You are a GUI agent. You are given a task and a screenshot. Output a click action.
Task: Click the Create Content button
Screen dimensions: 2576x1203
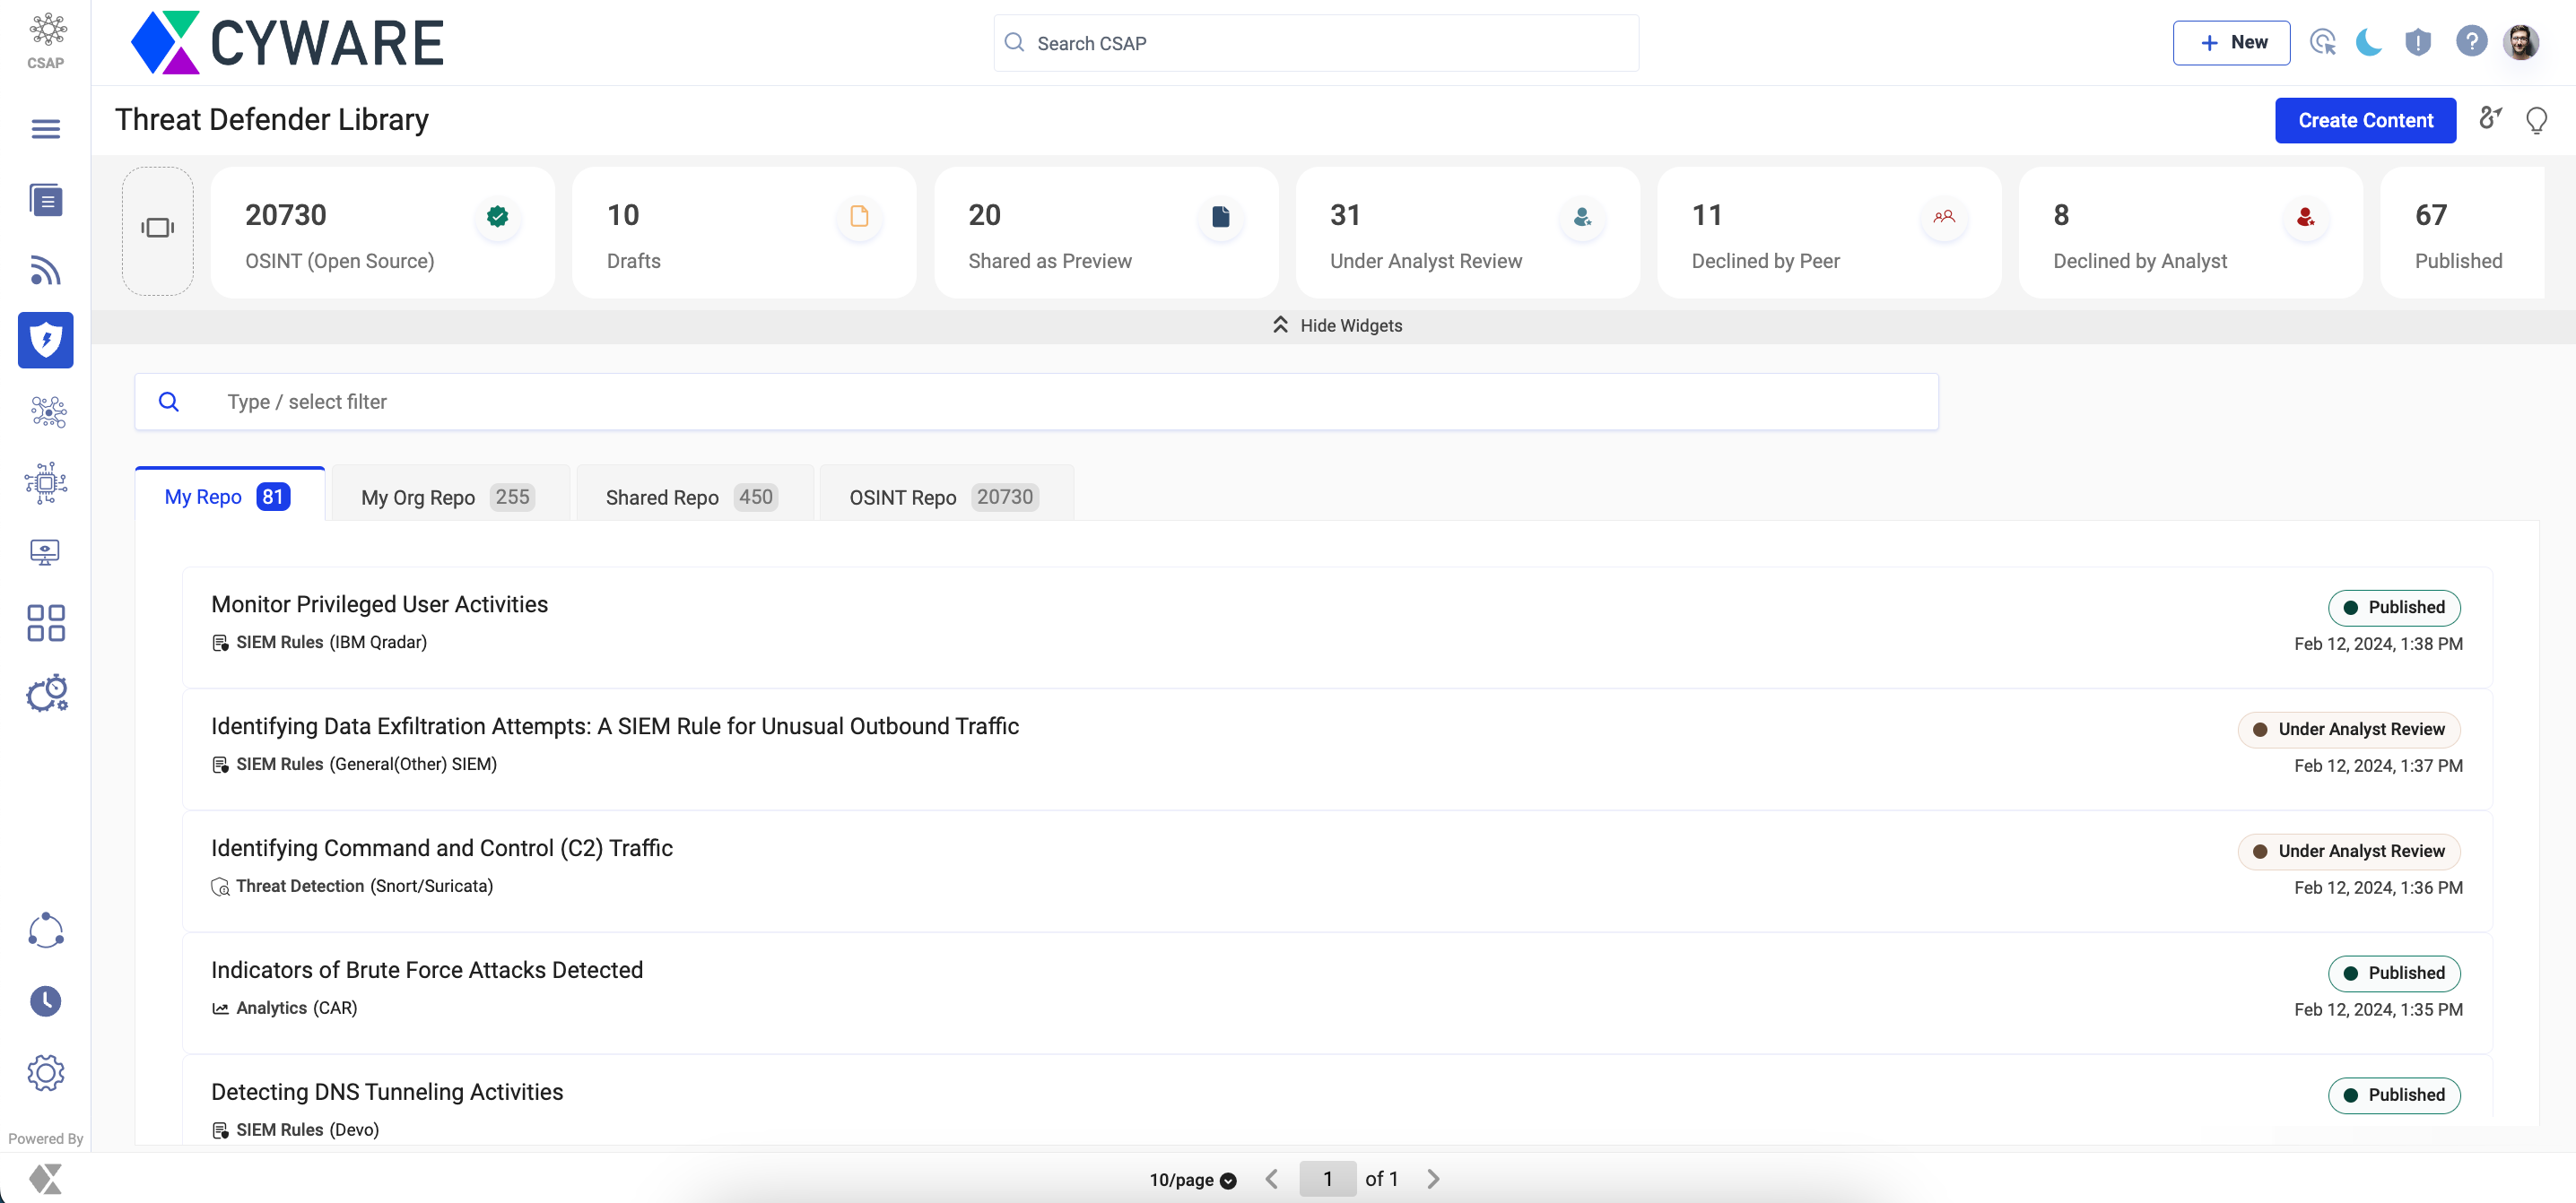pos(2364,121)
